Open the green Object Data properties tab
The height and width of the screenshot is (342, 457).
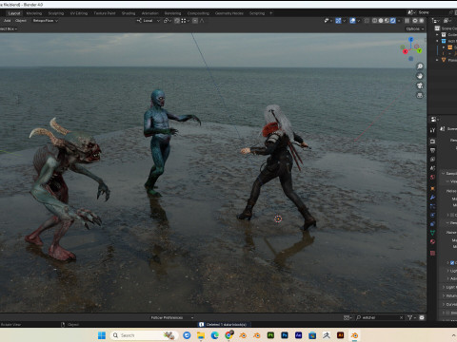[x=432, y=233]
